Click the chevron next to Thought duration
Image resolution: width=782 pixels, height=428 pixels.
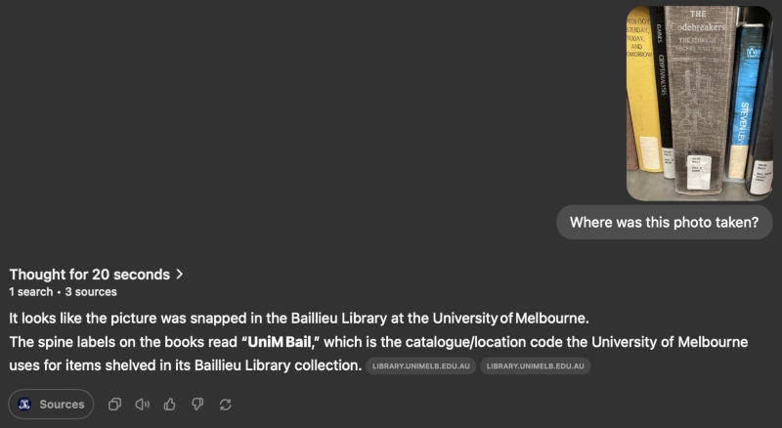[x=180, y=275]
